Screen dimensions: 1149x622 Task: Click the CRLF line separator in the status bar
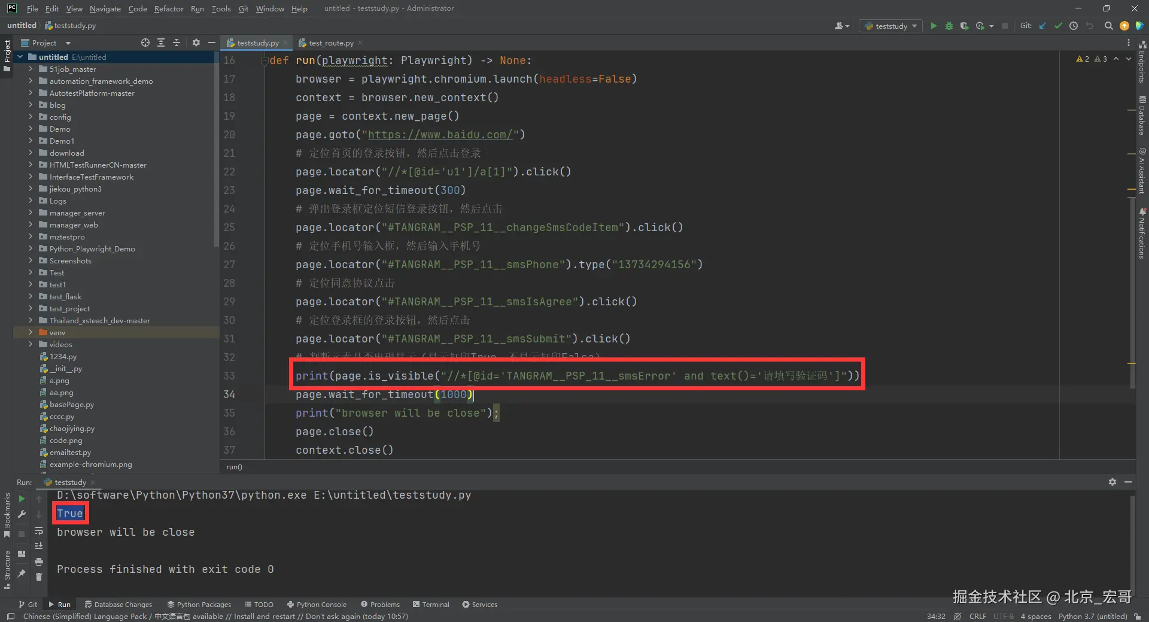(978, 616)
